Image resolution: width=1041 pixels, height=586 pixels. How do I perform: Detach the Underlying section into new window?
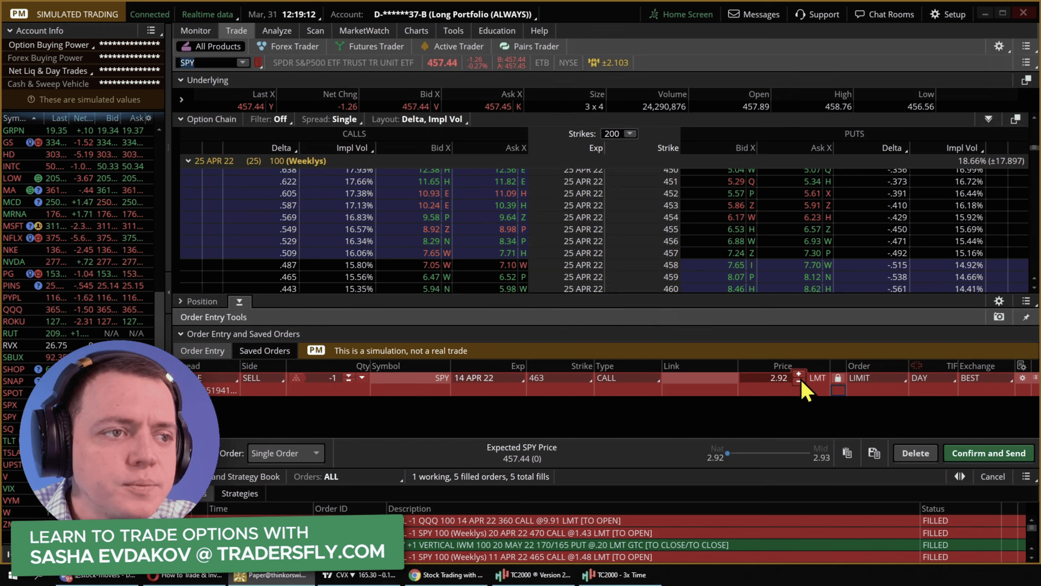(x=1026, y=80)
